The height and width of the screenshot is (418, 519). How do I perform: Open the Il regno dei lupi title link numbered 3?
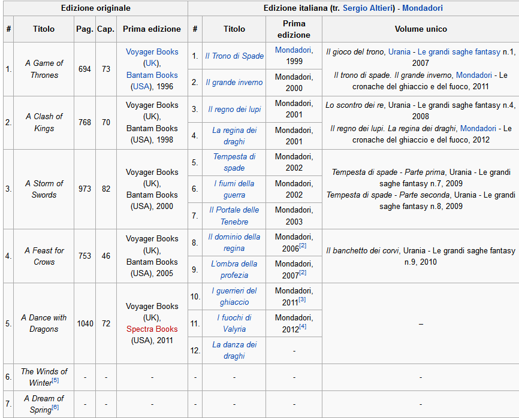tap(234, 109)
